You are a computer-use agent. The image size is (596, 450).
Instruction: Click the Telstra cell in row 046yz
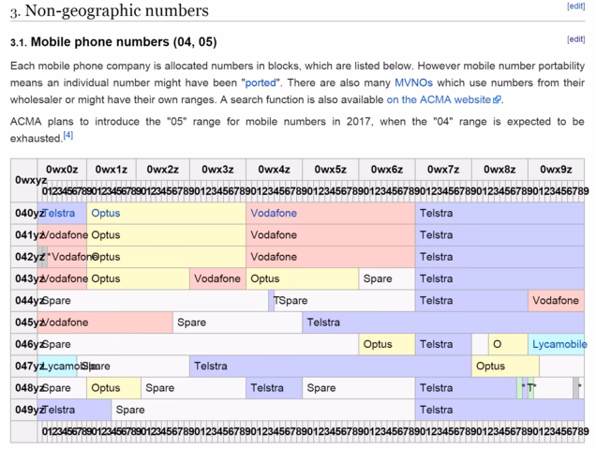tap(443, 345)
